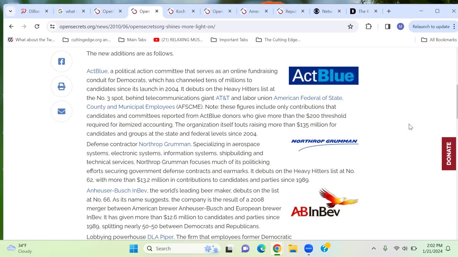Click the ActBlue logo image

(323, 76)
